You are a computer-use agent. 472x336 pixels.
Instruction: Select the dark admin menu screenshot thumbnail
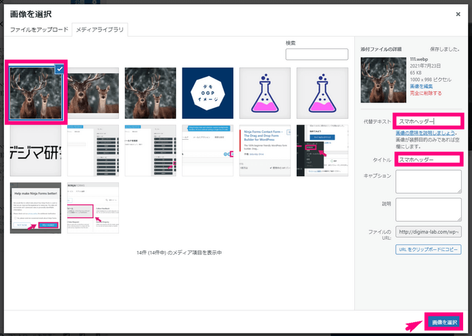(322, 150)
